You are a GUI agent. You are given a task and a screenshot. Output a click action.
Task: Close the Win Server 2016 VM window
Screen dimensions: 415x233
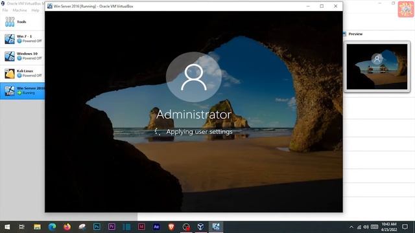point(336,6)
